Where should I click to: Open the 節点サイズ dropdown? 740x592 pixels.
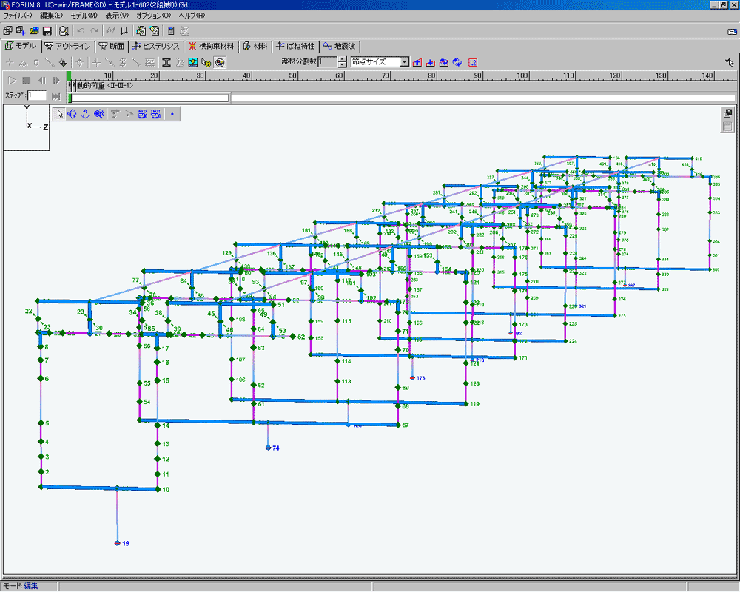click(x=404, y=62)
